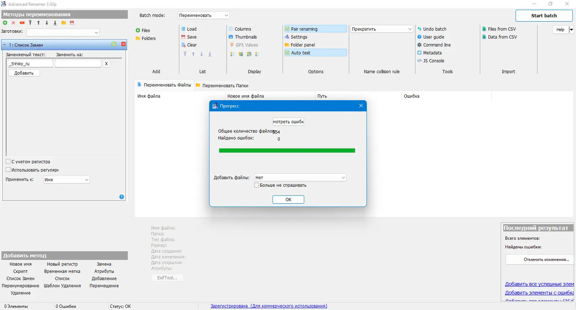Image resolution: width=576 pixels, height=310 pixels.
Task: Open JS Console tool
Action: point(431,61)
